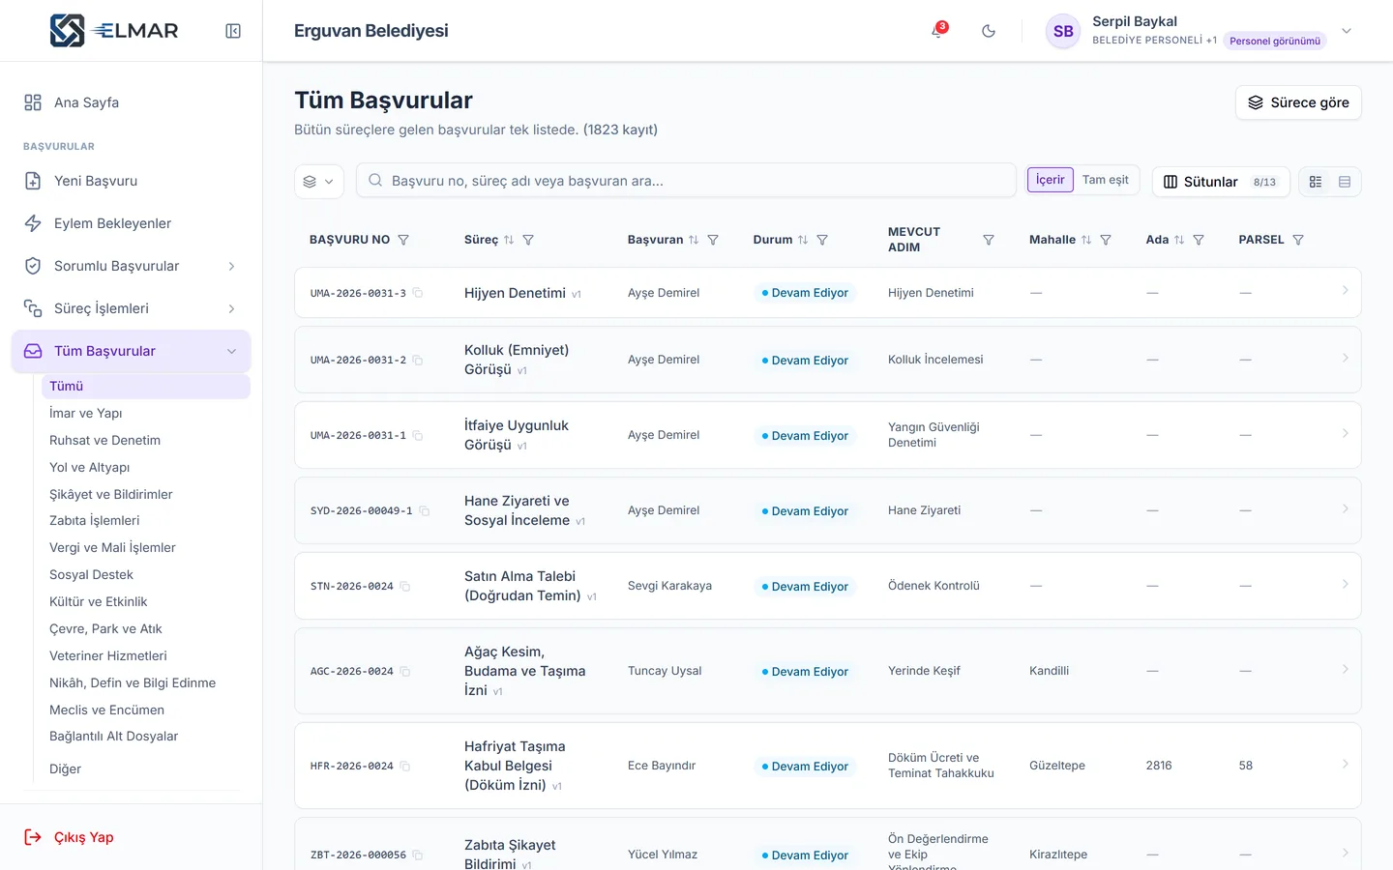Expand Süreç İşlemleri submenu
The height and width of the screenshot is (870, 1393).
coord(132,308)
